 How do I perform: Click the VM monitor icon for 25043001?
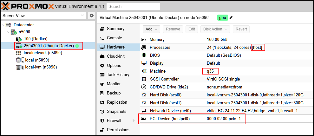[19, 46]
